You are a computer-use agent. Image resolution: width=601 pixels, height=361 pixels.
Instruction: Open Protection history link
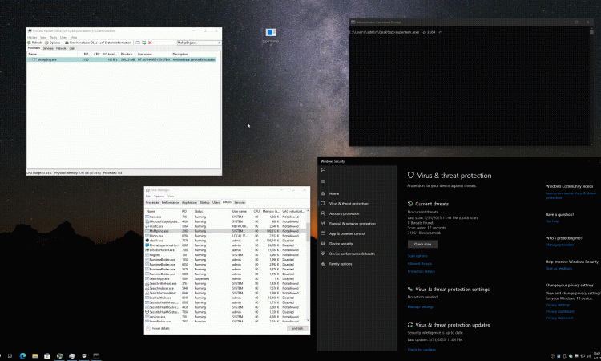tap(422, 271)
